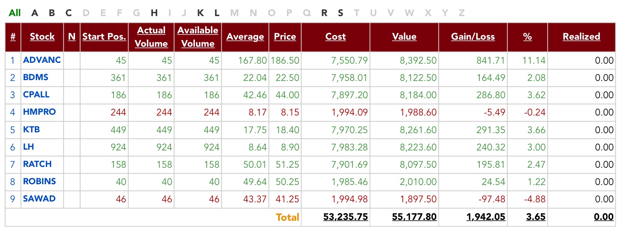Sort by Available Volume column header
Screen dimensions: 622x229
click(198, 37)
